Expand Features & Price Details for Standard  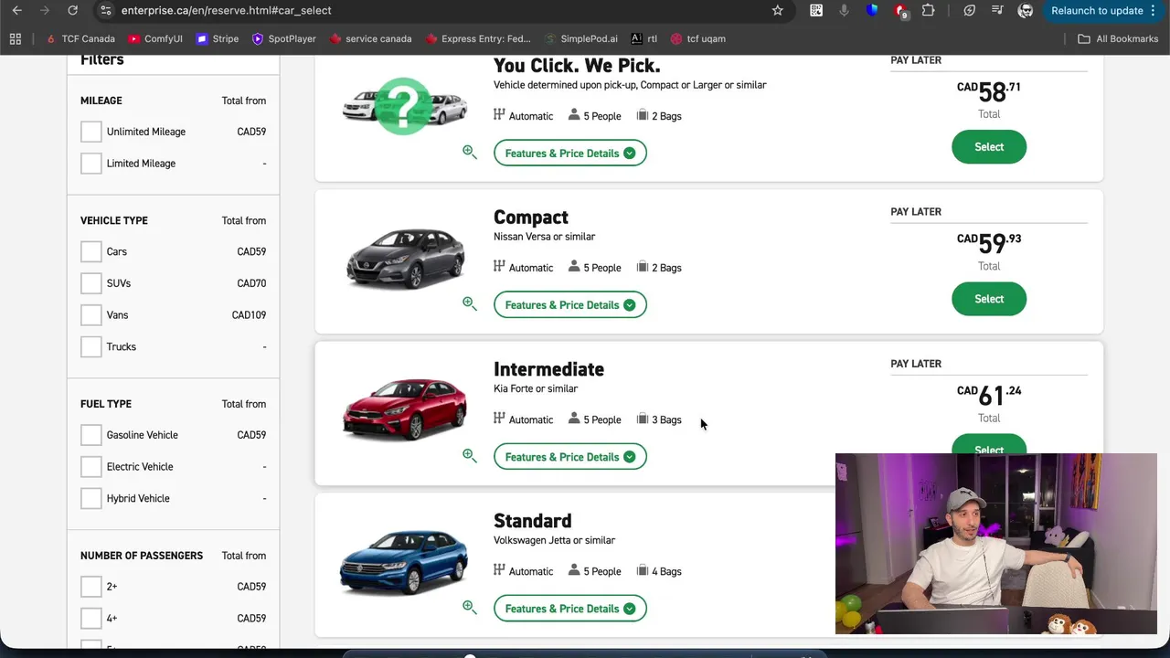click(x=570, y=608)
